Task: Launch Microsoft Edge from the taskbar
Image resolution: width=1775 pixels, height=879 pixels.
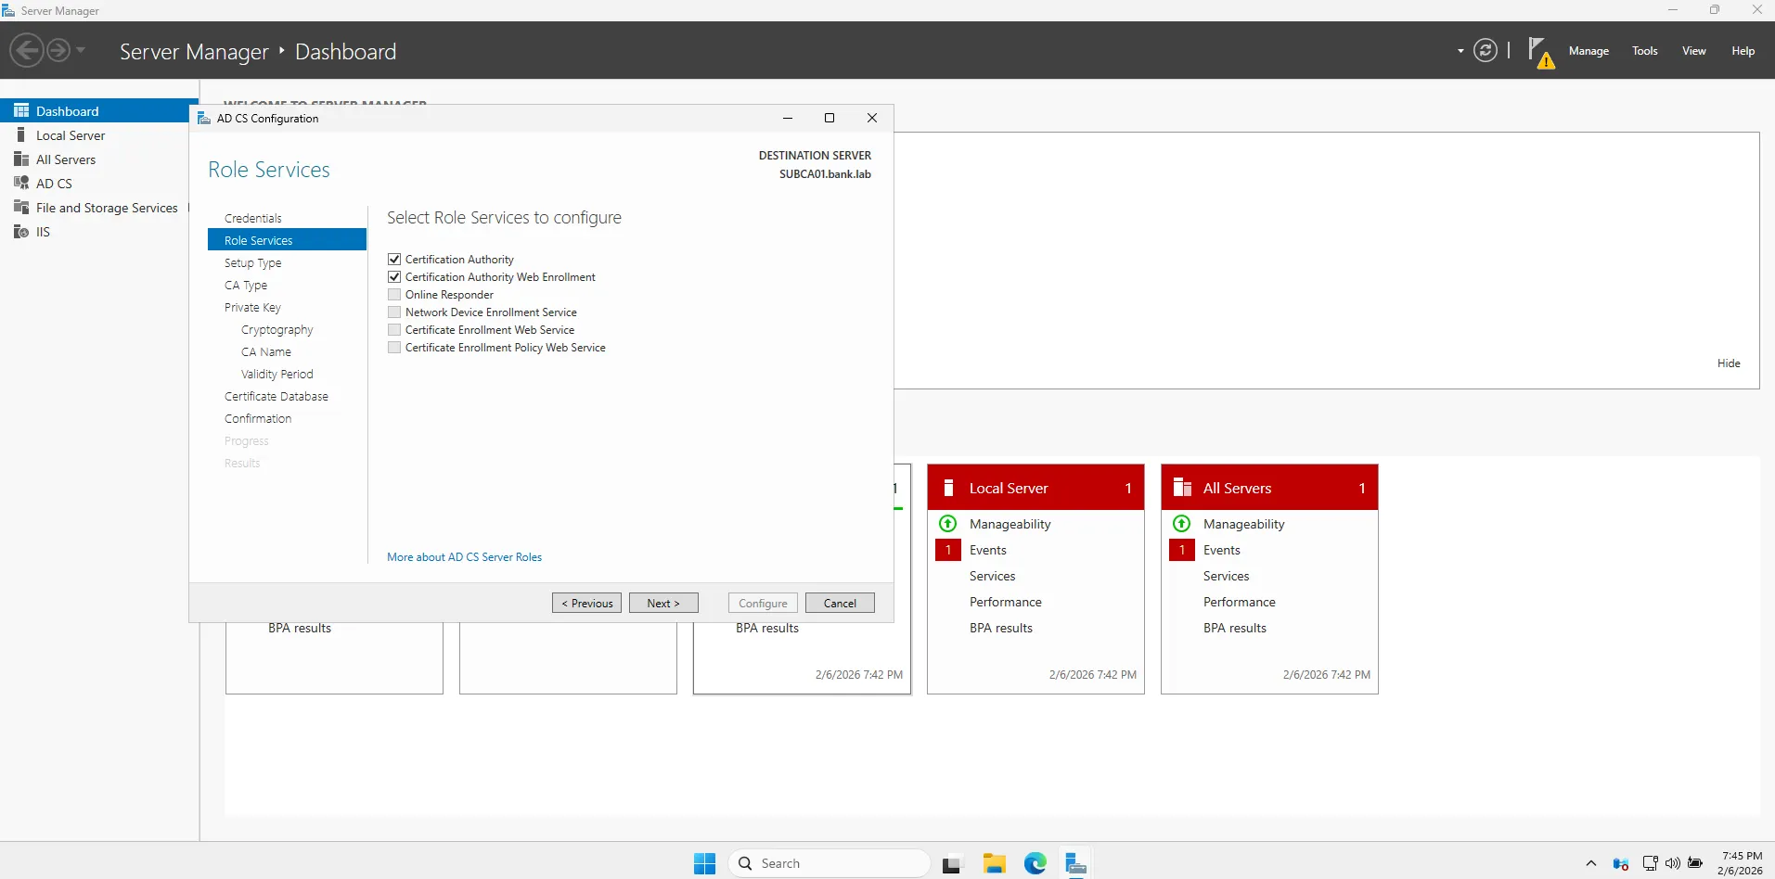Action: pos(1035,862)
